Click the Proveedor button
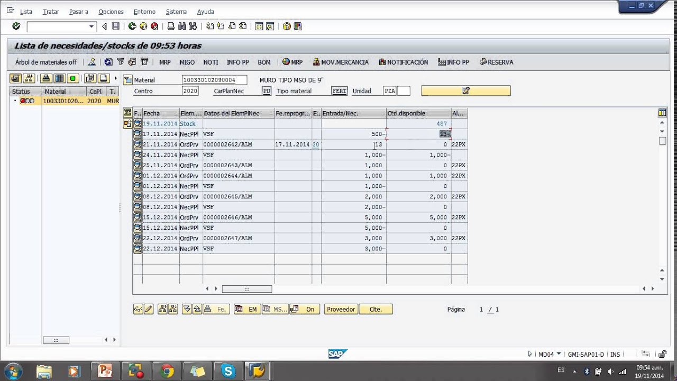This screenshot has height=381, width=677. (x=341, y=309)
